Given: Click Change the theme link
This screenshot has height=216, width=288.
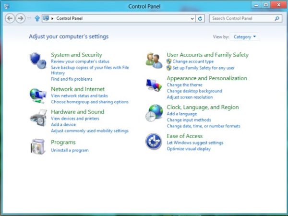Looking at the screenshot, I should tap(184, 85).
